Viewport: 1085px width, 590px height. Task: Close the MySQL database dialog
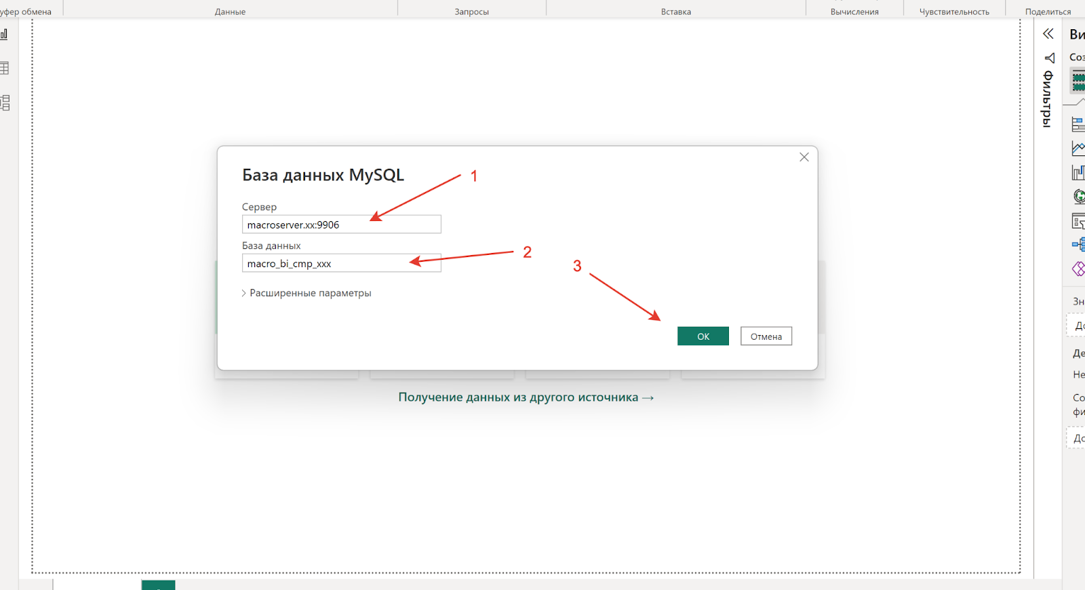coord(804,157)
